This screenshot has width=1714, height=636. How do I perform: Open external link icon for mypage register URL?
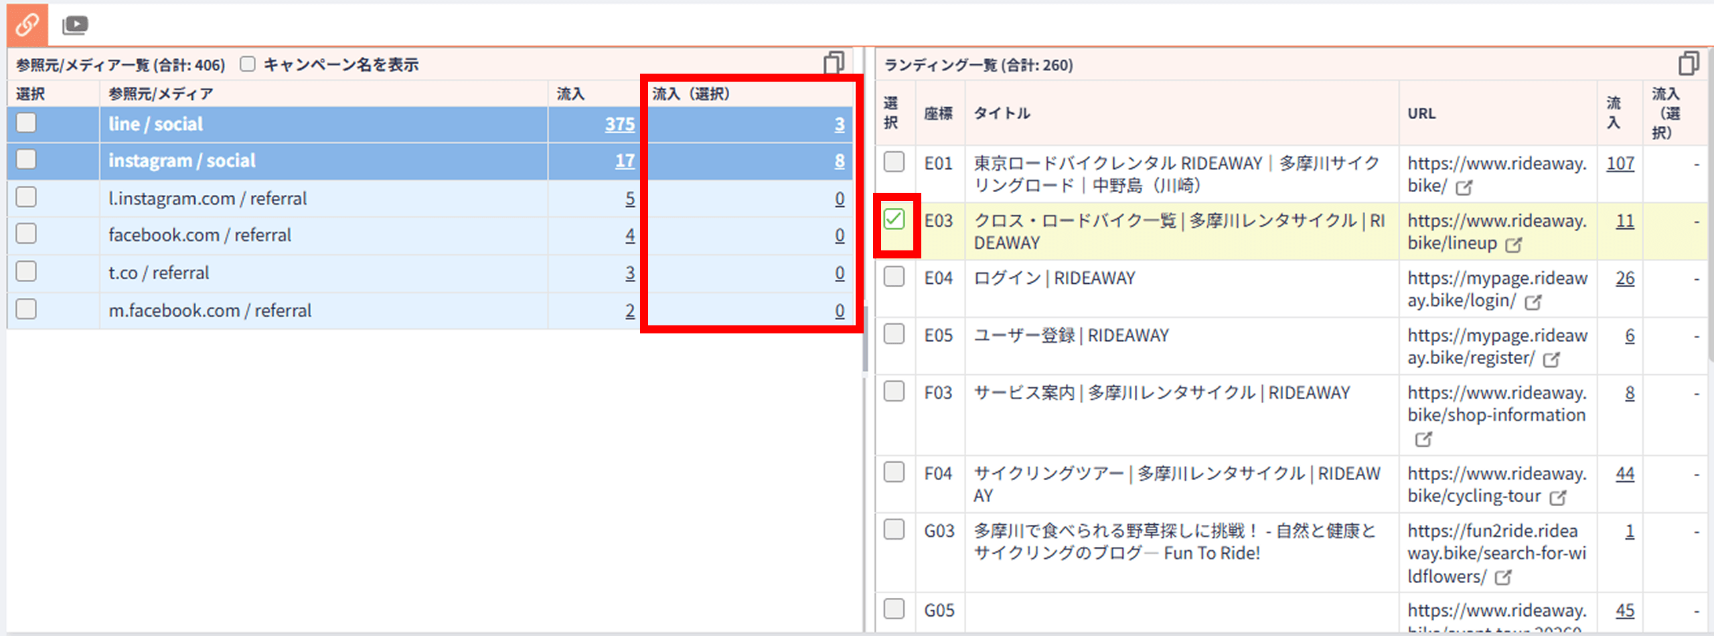pyautogui.click(x=1551, y=360)
